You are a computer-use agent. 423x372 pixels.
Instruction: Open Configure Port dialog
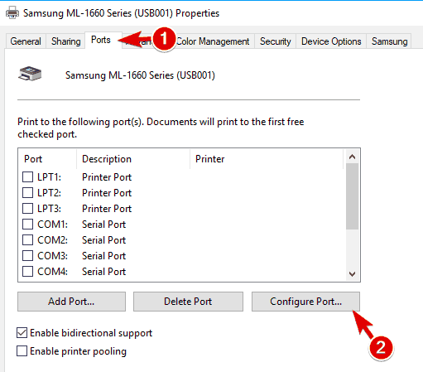point(305,302)
